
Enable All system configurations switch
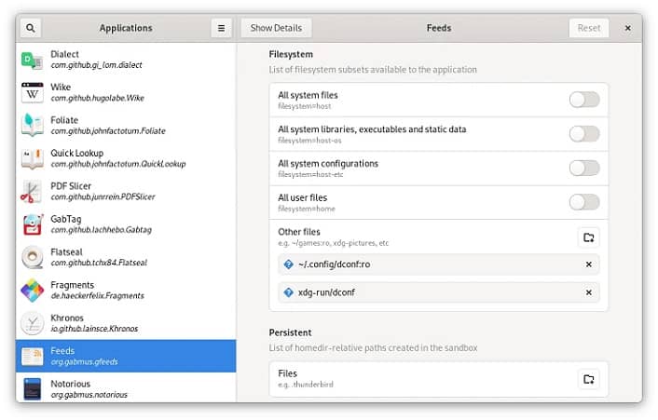(584, 168)
